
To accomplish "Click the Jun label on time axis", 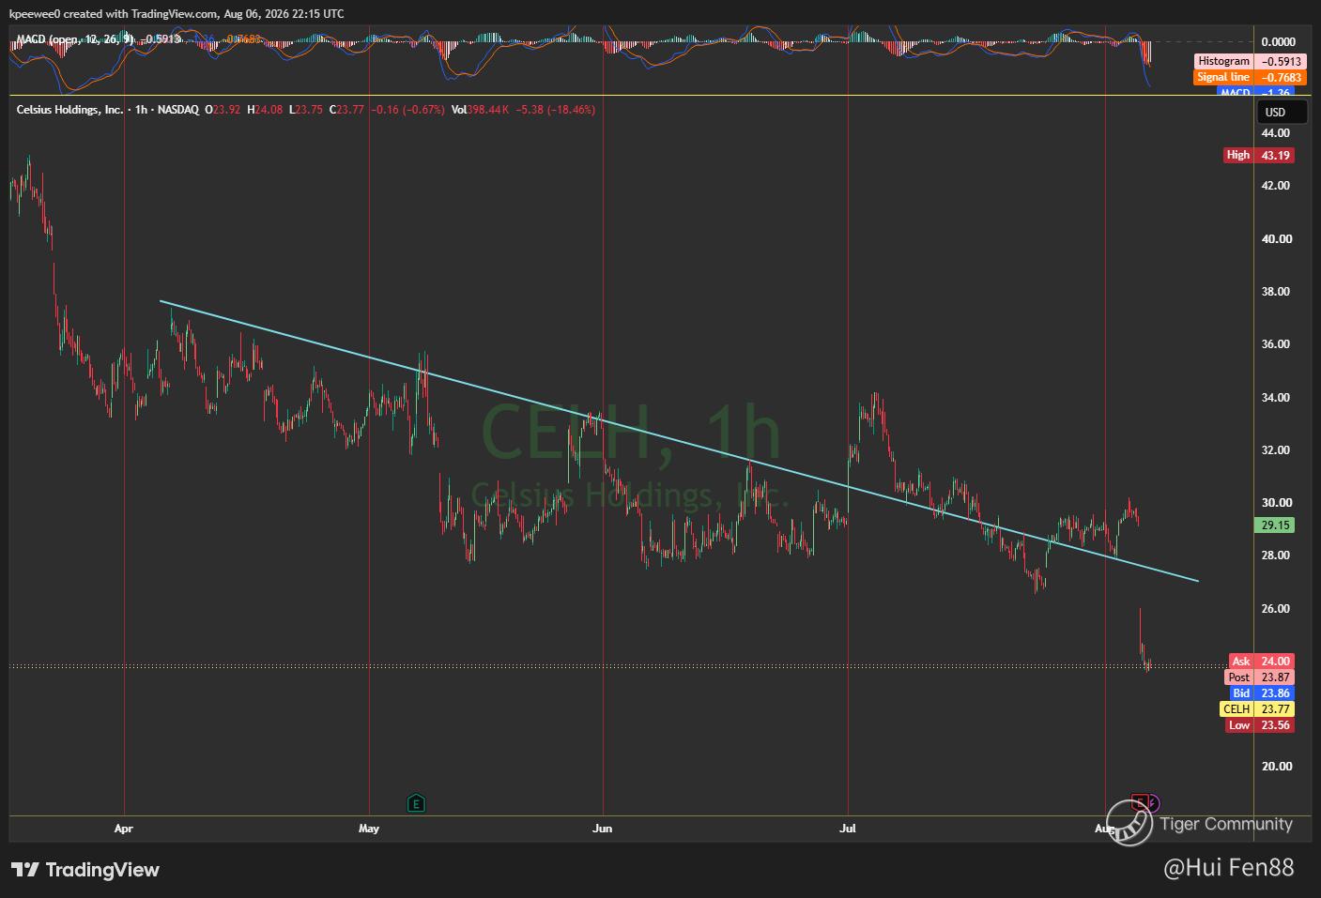I will [603, 829].
